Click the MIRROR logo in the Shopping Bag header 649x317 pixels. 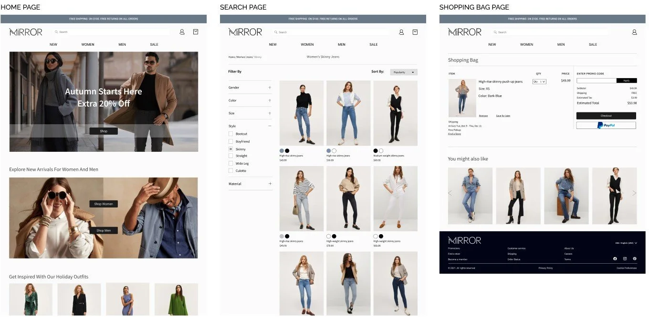click(x=465, y=32)
